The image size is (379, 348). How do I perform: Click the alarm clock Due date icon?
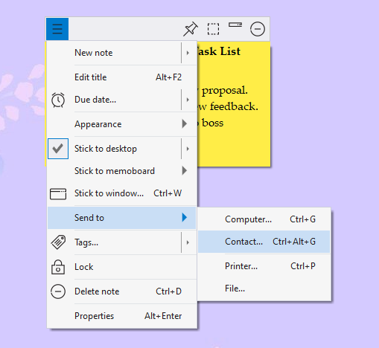58,100
